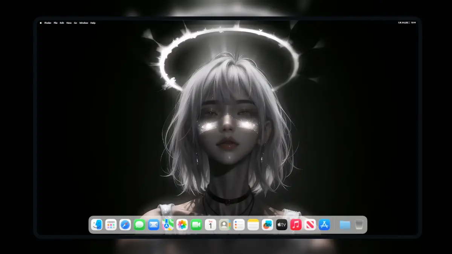Open the Messages app in dock
The width and height of the screenshot is (452, 254).
139,225
